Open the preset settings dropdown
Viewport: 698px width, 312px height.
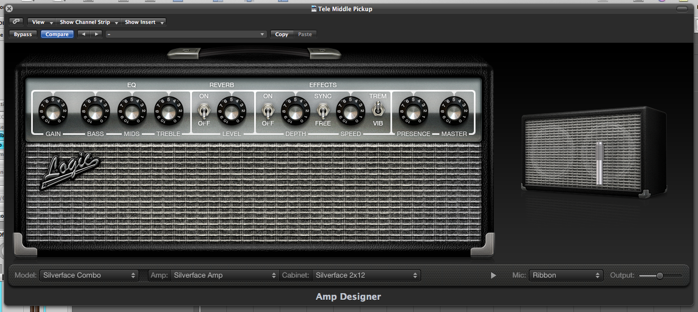coord(186,34)
